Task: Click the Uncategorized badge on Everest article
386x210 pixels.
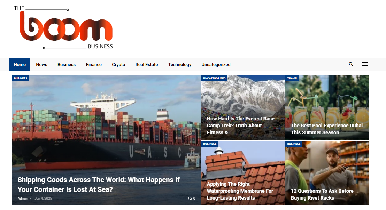Action: [214, 78]
